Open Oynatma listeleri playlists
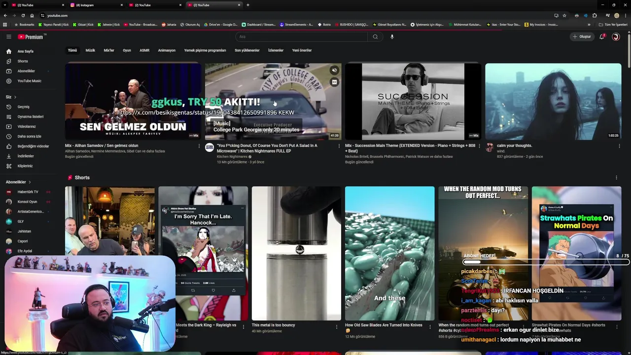The width and height of the screenshot is (631, 355). click(31, 116)
